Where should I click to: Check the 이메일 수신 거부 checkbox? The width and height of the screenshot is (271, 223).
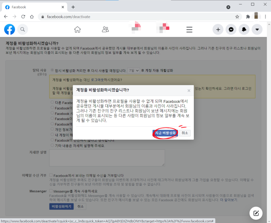pyautogui.click(x=51, y=175)
